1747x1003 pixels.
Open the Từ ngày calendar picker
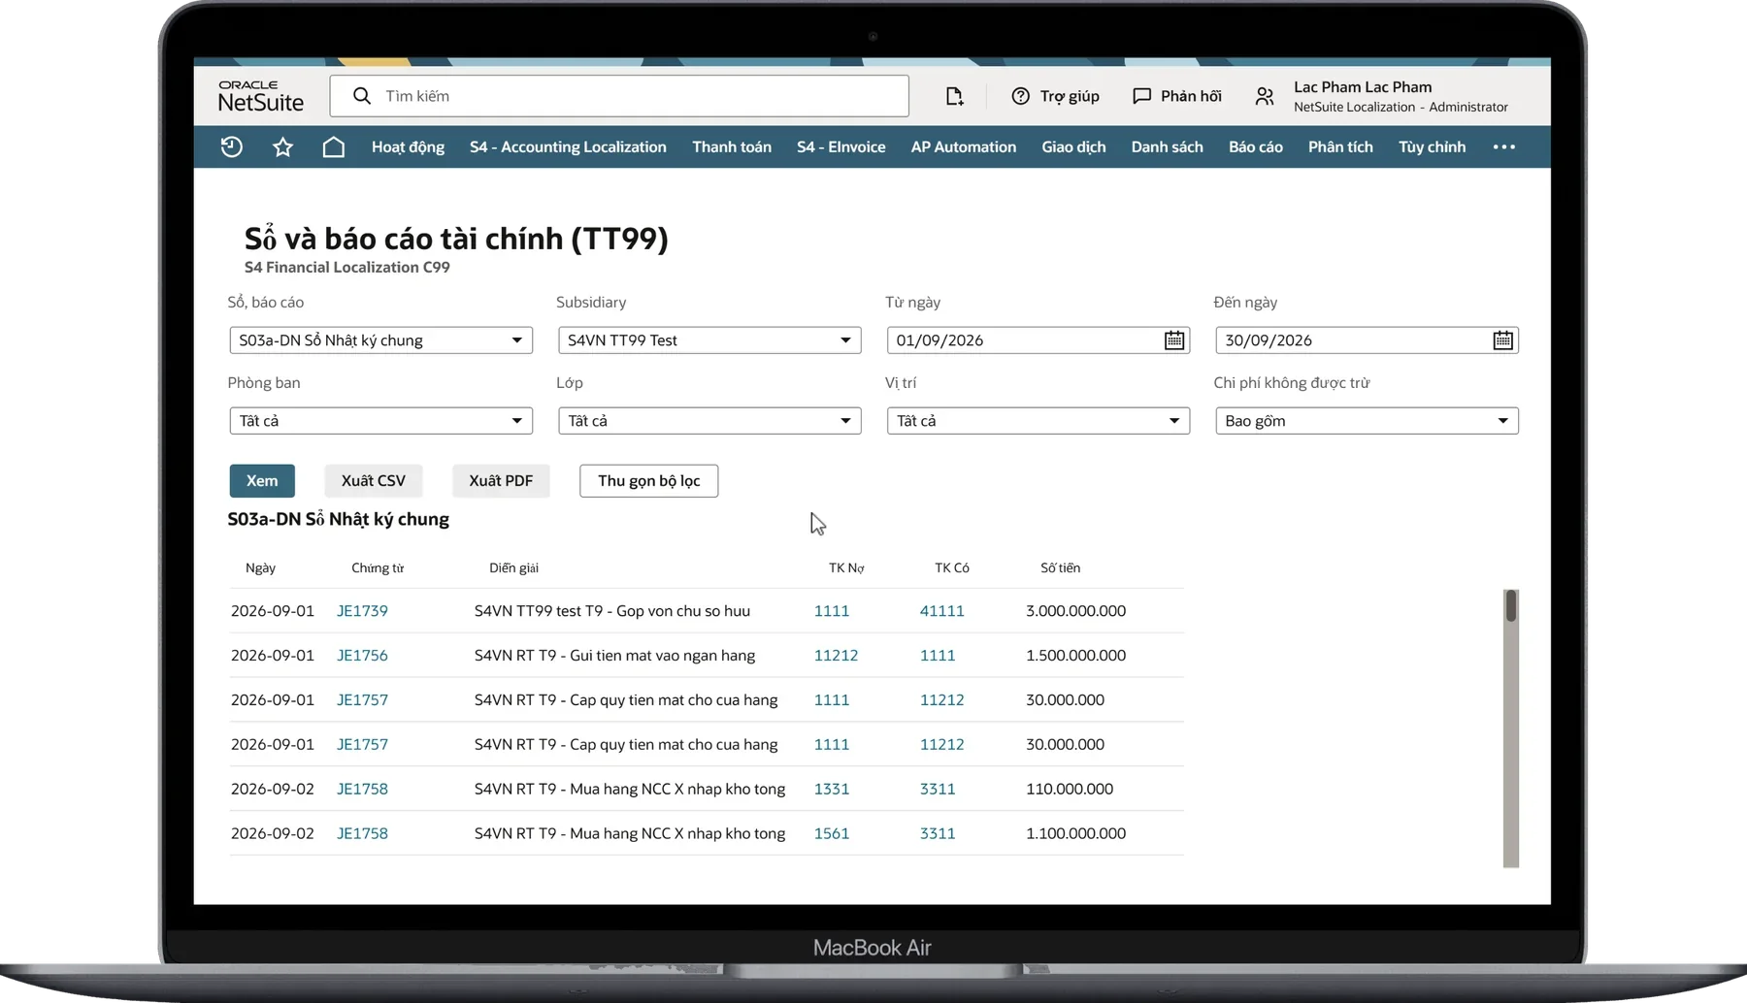[x=1174, y=340]
